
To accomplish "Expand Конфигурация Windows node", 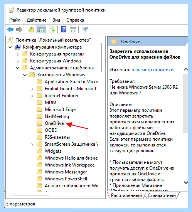I will pyautogui.click(x=18, y=61).
